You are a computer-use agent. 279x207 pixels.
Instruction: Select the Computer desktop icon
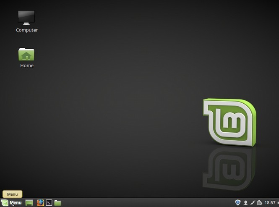click(x=27, y=21)
